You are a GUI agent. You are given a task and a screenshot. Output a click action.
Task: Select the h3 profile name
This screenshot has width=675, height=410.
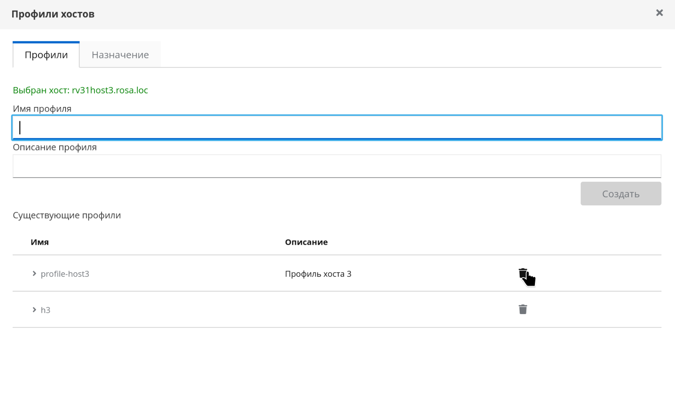point(45,310)
